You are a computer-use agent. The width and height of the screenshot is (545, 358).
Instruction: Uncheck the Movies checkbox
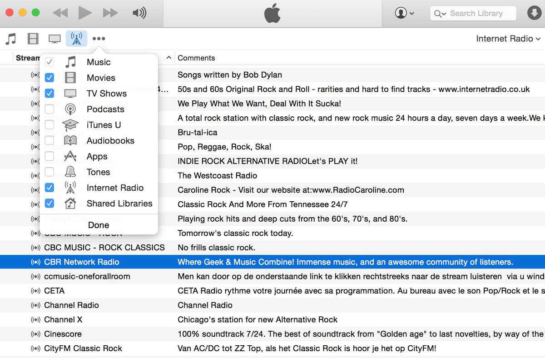50,78
